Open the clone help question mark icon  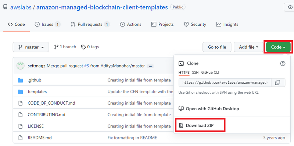pos(283,63)
